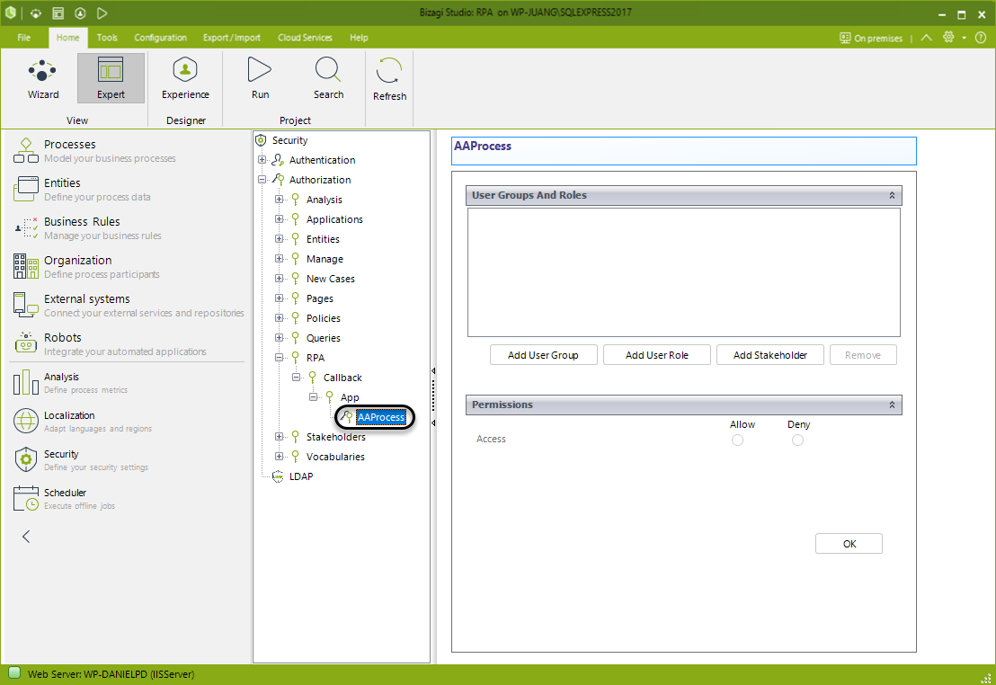Click the Remove button
996x685 pixels.
coord(863,354)
